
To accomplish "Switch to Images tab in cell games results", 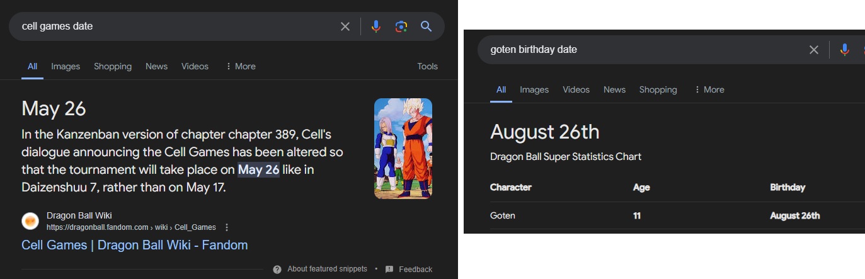I will tap(66, 66).
